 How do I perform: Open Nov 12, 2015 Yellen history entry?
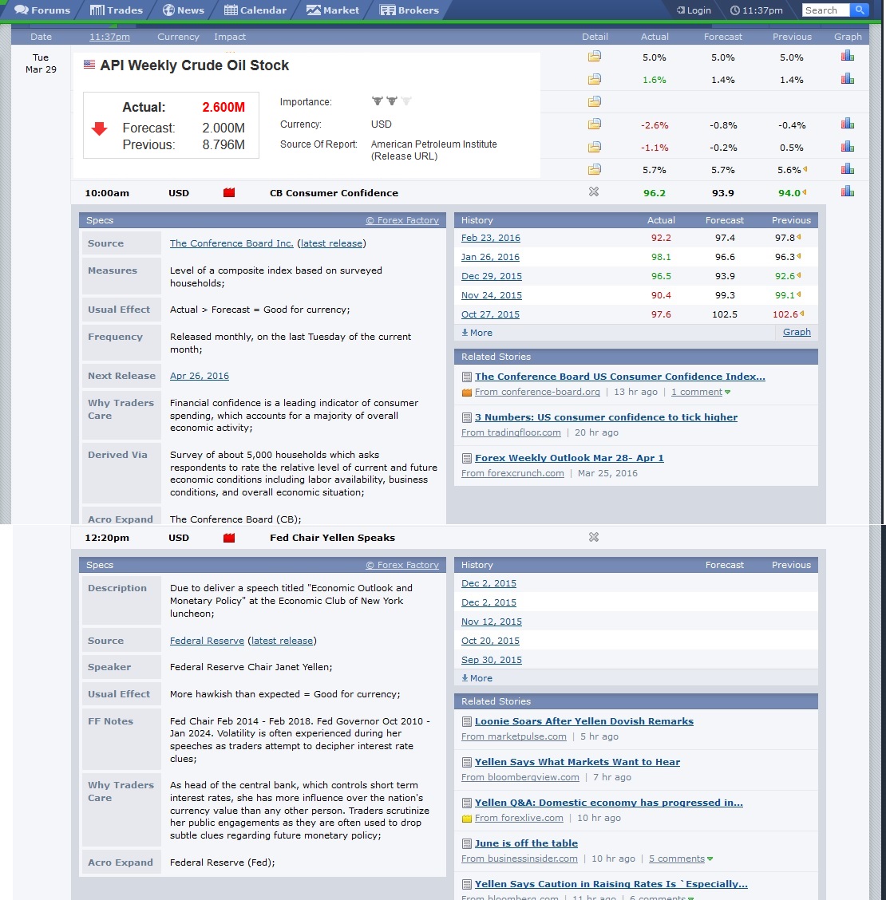(492, 622)
